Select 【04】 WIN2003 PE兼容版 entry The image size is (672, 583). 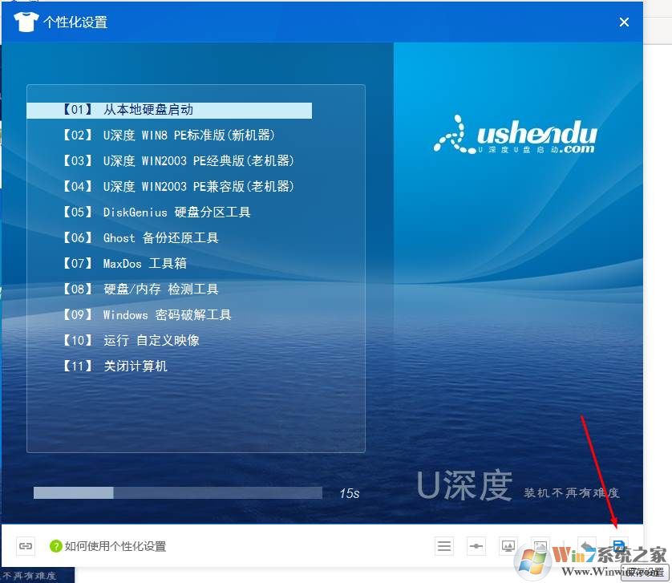click(x=178, y=187)
